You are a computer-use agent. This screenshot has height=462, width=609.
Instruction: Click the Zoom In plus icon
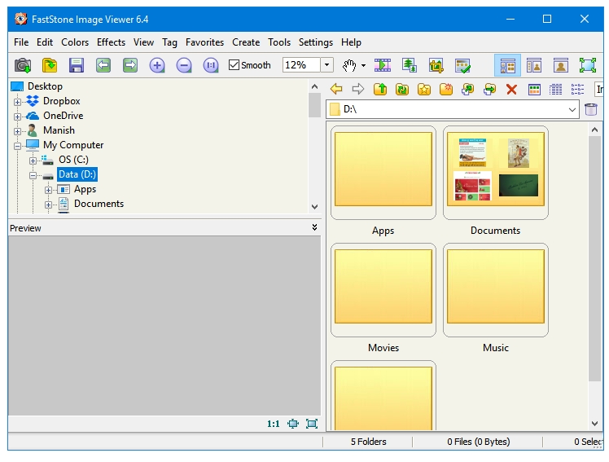pyautogui.click(x=157, y=65)
